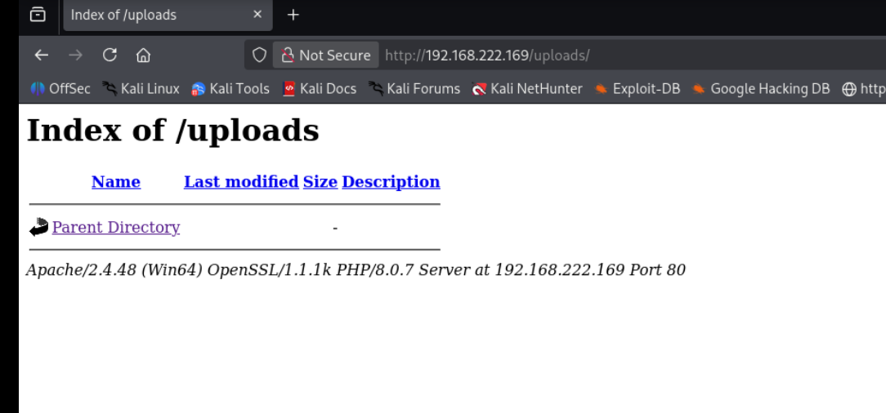Open the tab list icon at top-left
The width and height of the screenshot is (886, 413).
click(38, 15)
